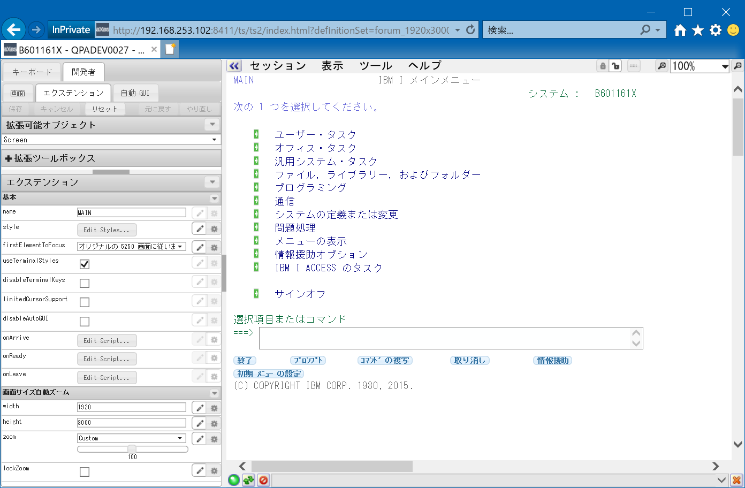The height and width of the screenshot is (488, 745).
Task: Switch to キーボード tab
Action: tap(32, 72)
